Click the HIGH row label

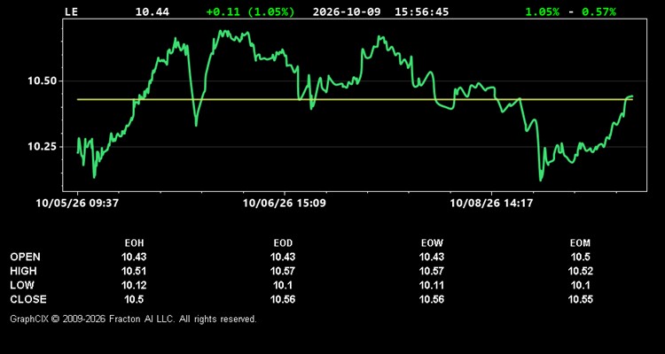coord(23,271)
